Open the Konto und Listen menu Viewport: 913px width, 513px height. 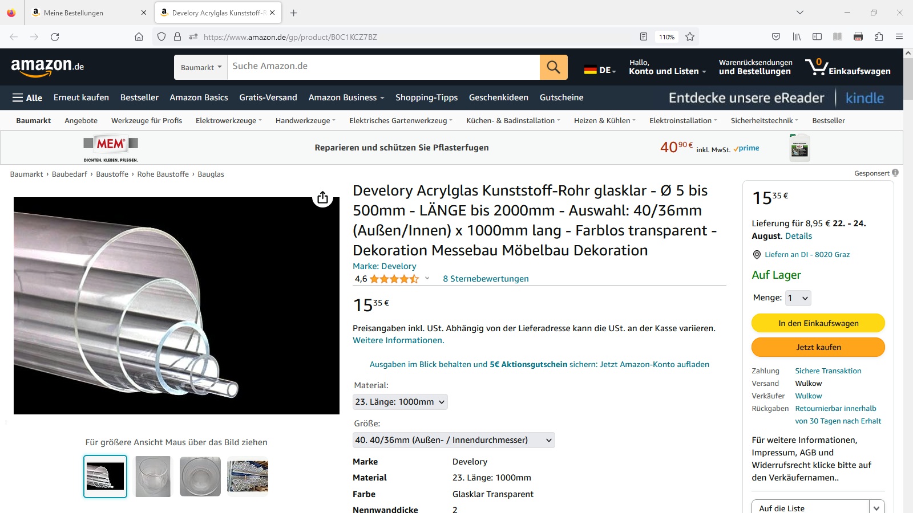[x=668, y=67]
